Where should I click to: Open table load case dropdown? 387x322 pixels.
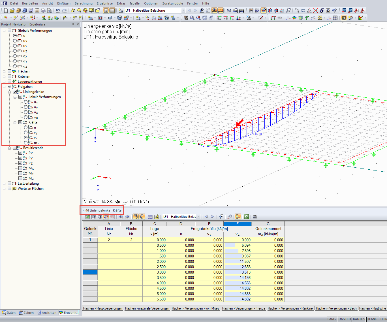pos(198,217)
